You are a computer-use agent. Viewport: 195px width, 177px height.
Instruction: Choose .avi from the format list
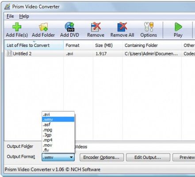point(58,114)
